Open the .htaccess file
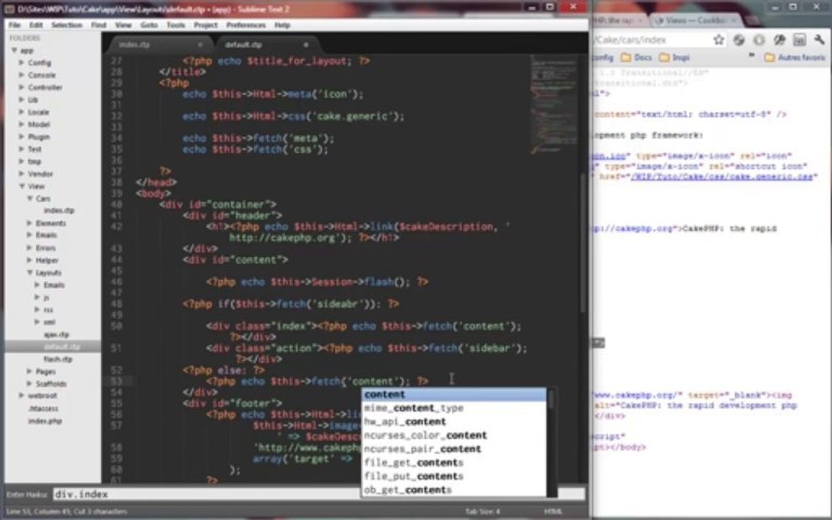The height and width of the screenshot is (520, 832). (43, 408)
